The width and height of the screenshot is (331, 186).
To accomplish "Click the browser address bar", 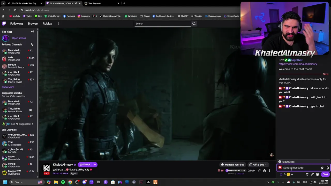I will (x=129, y=10).
